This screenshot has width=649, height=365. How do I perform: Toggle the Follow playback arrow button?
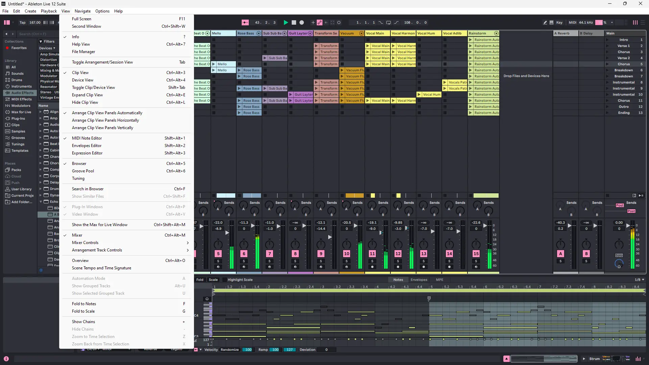(x=245, y=23)
